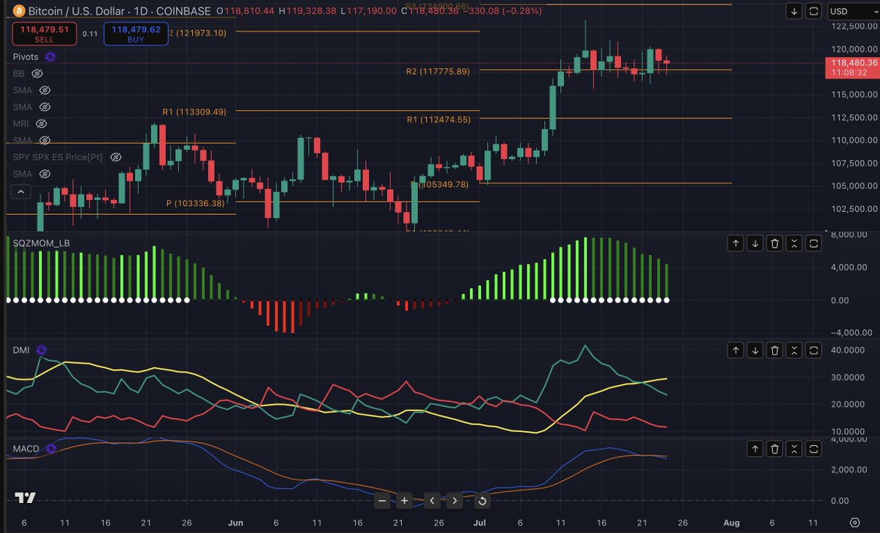Show the SPY SPX ES Price[Pt] indicator
The image size is (880, 533).
(x=116, y=157)
